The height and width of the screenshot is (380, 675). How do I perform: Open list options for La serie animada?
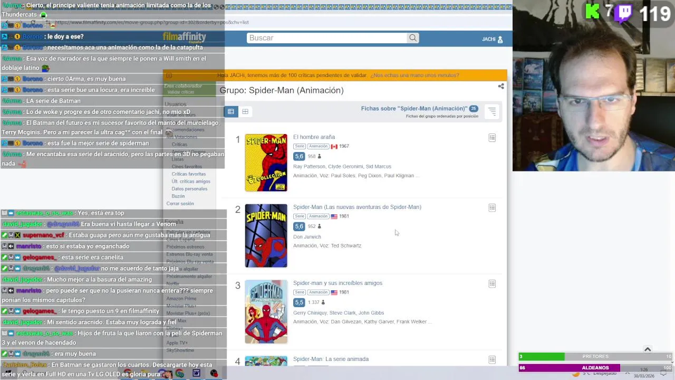(x=492, y=360)
